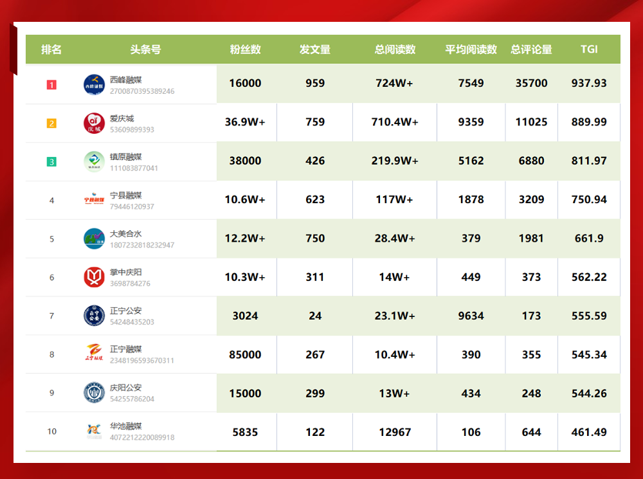Select the 镇原融媒 account logo
Screen dimensions: 643x479
point(94,161)
